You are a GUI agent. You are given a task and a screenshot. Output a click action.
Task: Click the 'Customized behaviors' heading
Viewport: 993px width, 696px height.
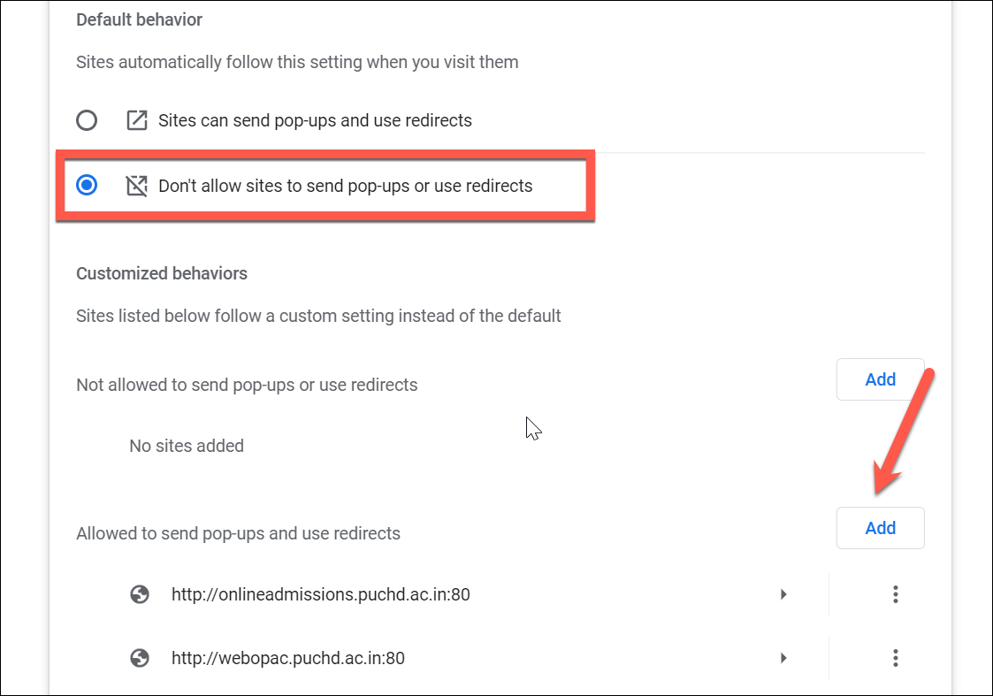tap(162, 273)
